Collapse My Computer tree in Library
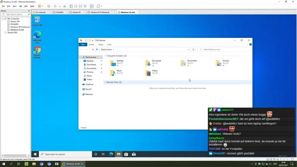The image size is (297, 167). click(x=3, y=19)
